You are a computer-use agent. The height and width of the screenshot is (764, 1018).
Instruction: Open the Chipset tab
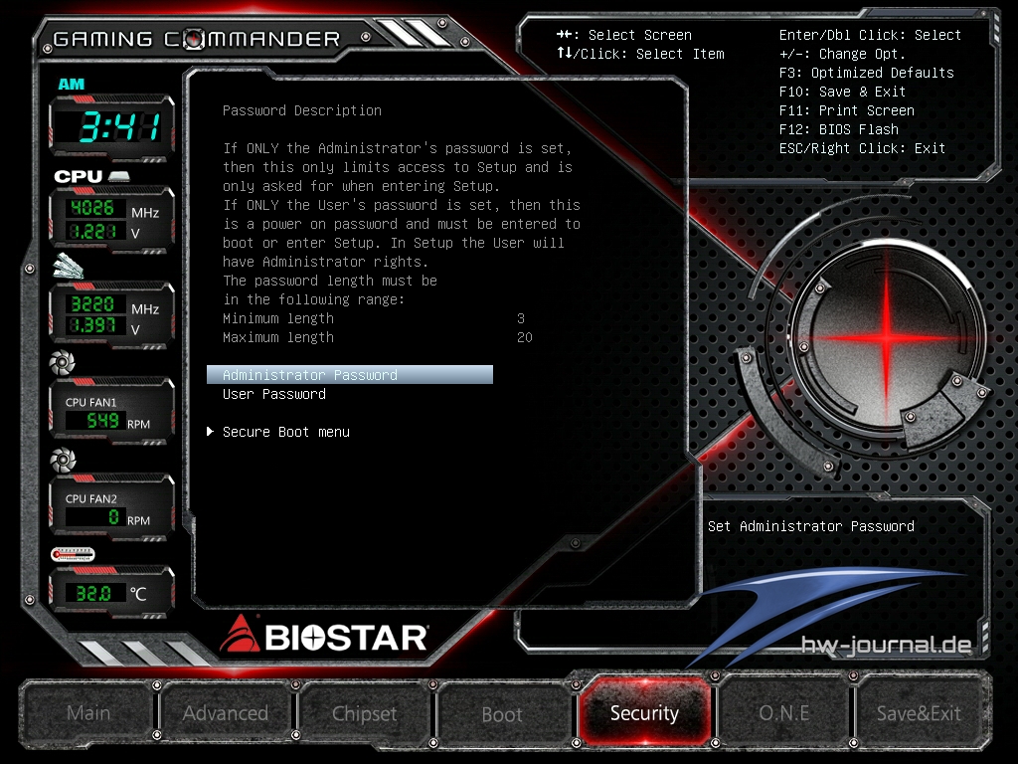364,713
